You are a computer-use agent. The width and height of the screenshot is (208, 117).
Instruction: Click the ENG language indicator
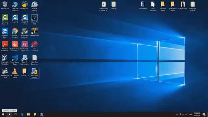[190, 114]
